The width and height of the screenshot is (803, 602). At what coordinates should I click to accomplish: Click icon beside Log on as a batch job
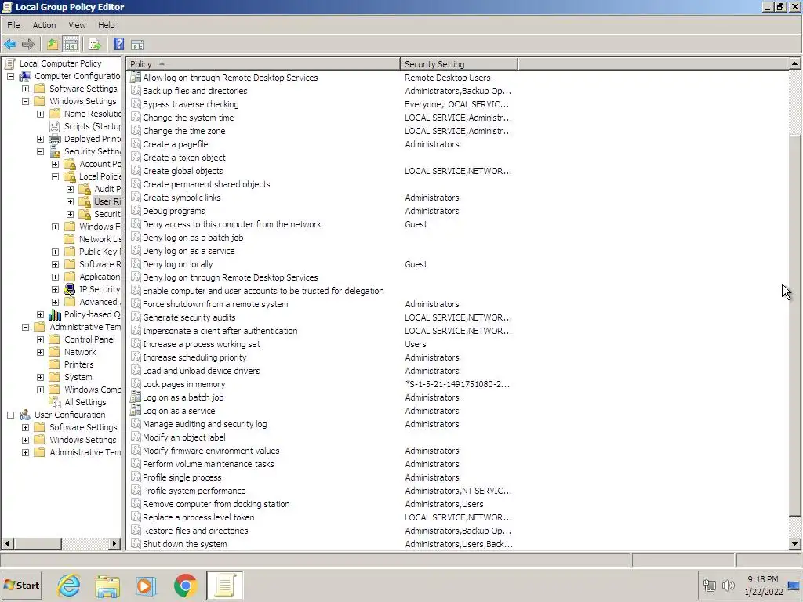(135, 397)
